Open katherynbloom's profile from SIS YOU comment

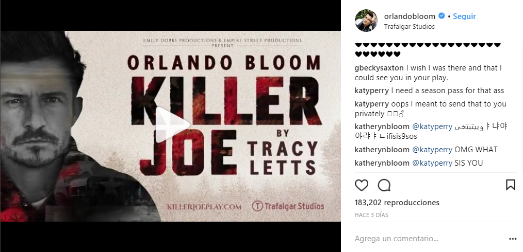point(381,163)
